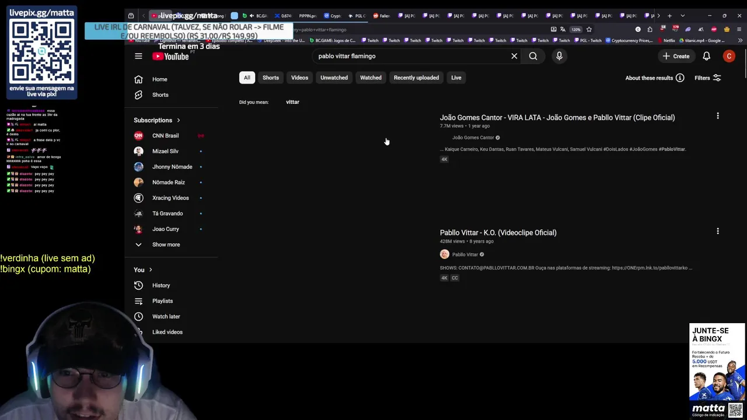Viewport: 747px width, 420px height.
Task: Open the tab list dropdown arrow
Action: coord(682,16)
